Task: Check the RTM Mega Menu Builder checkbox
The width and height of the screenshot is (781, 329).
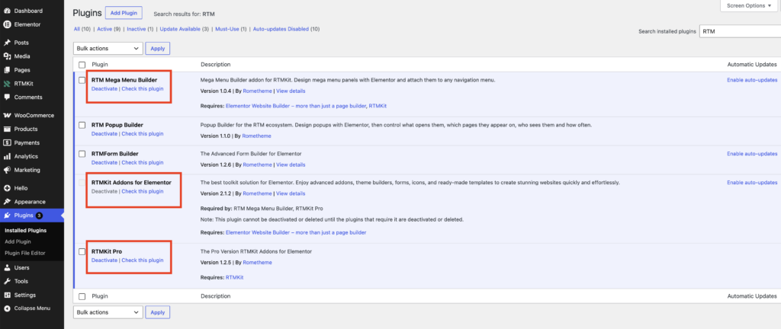Action: pyautogui.click(x=82, y=80)
